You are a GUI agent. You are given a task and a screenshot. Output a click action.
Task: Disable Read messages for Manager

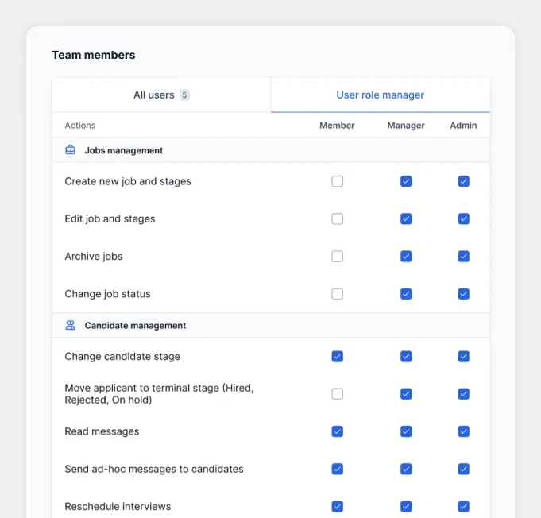[x=406, y=431]
